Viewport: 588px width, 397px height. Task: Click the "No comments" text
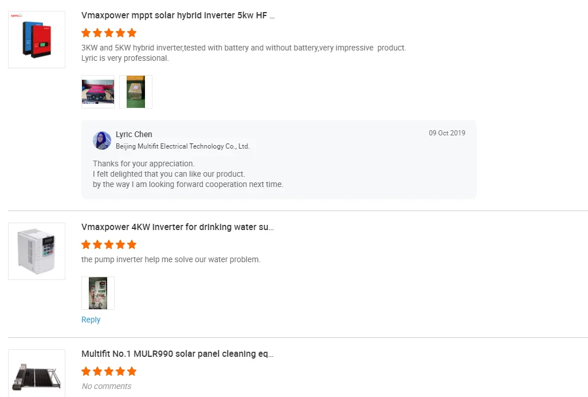(x=107, y=386)
